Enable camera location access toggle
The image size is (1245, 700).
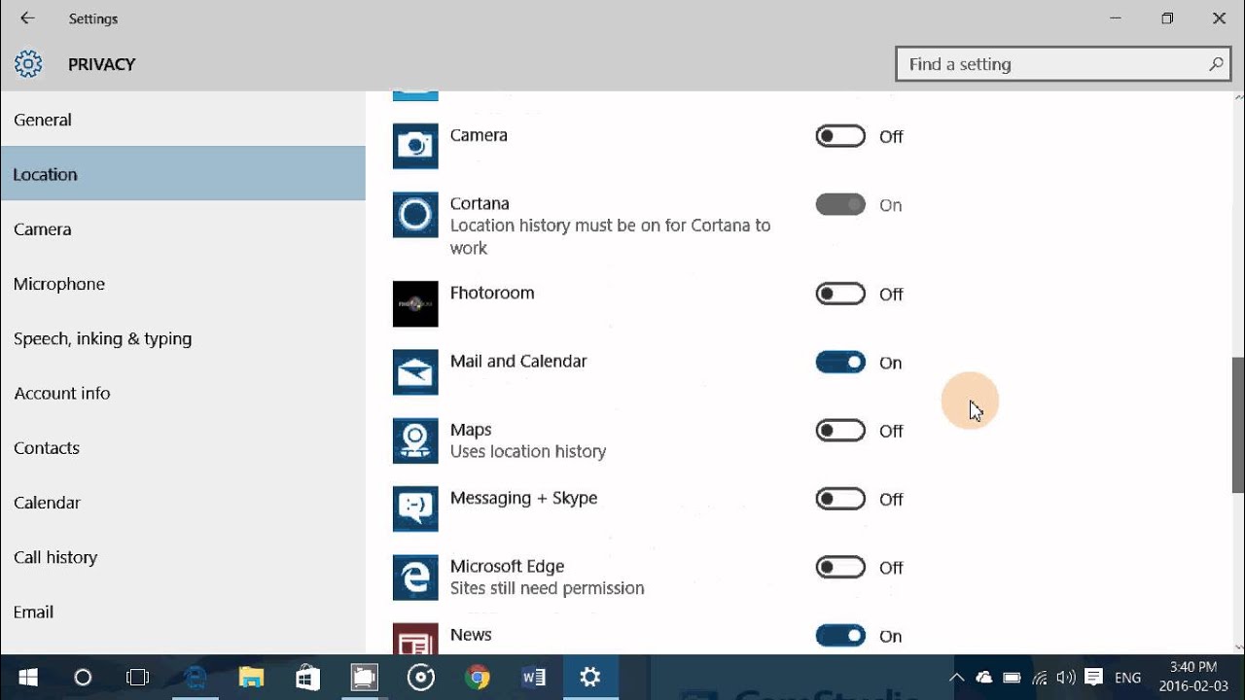[839, 135]
